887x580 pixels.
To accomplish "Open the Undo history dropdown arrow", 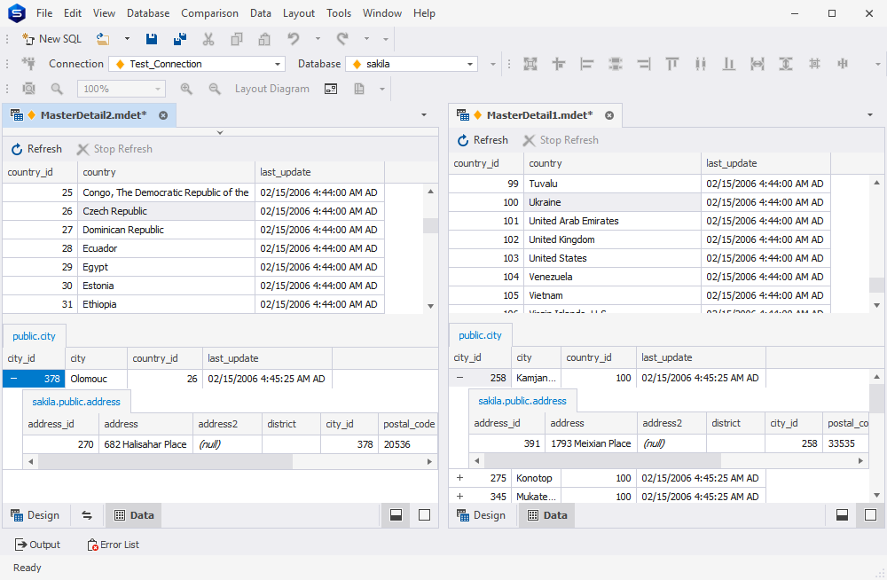I will (318, 39).
